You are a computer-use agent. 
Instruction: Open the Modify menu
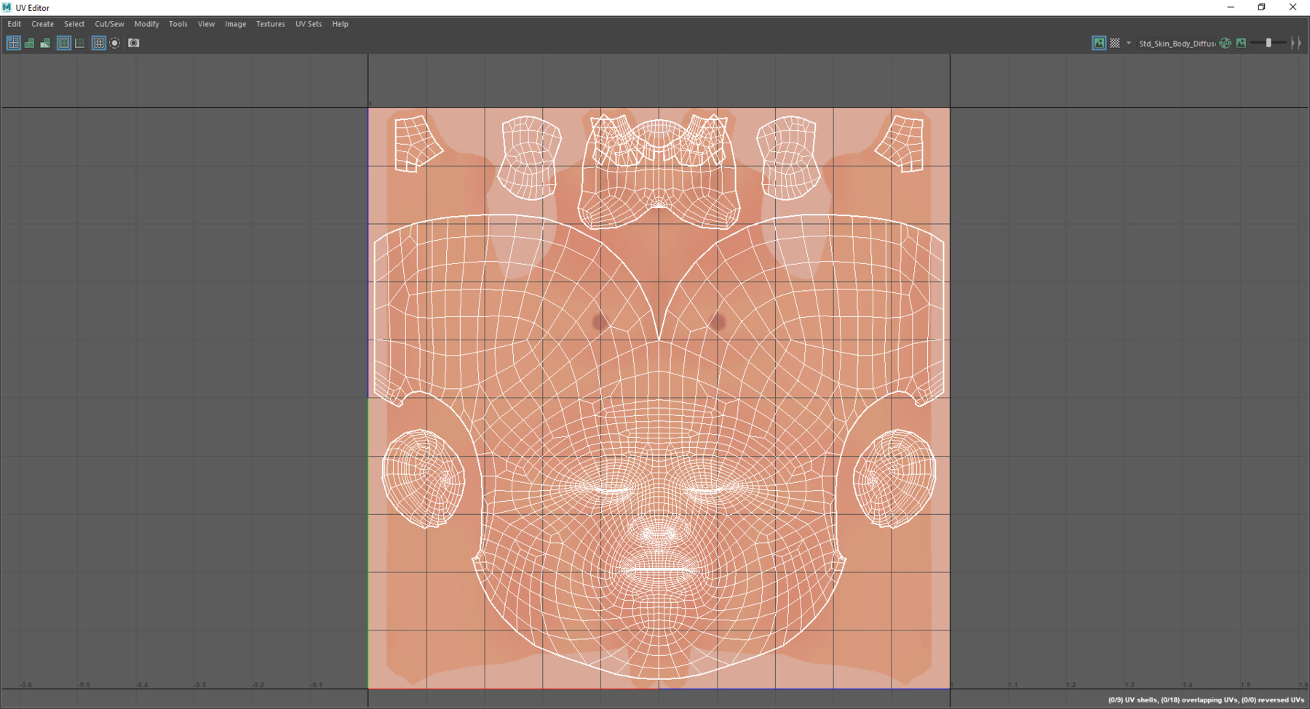(146, 24)
